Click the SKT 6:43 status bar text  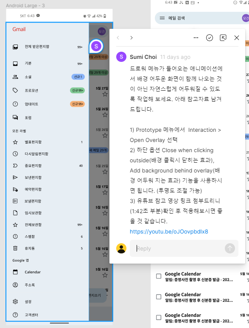[x=27, y=16]
